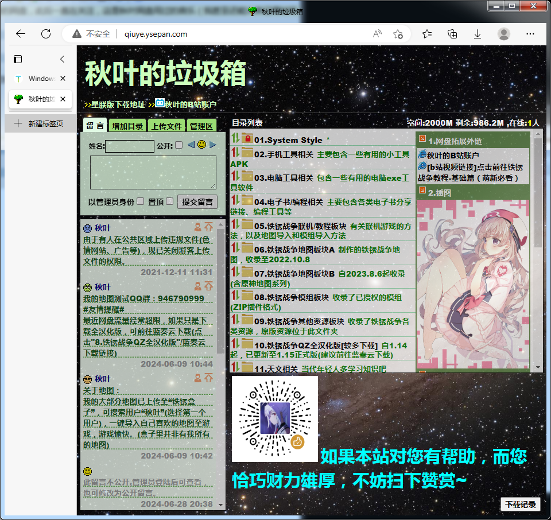This screenshot has height=520, width=551.
Task: Click the 提交留言 submit button
Action: pyautogui.click(x=198, y=201)
